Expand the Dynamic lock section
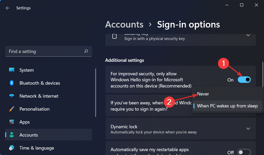Screen dimensions: 264x155 click(x=248, y=129)
